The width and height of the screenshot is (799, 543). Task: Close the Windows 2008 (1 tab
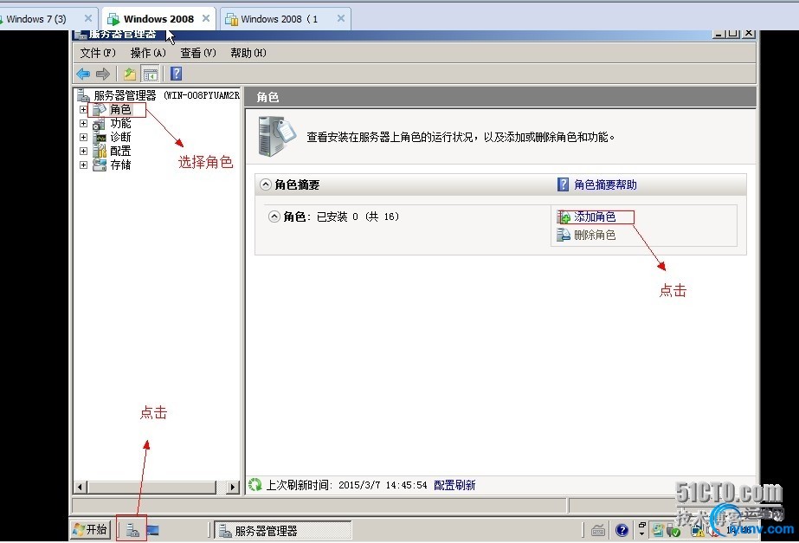tap(341, 18)
